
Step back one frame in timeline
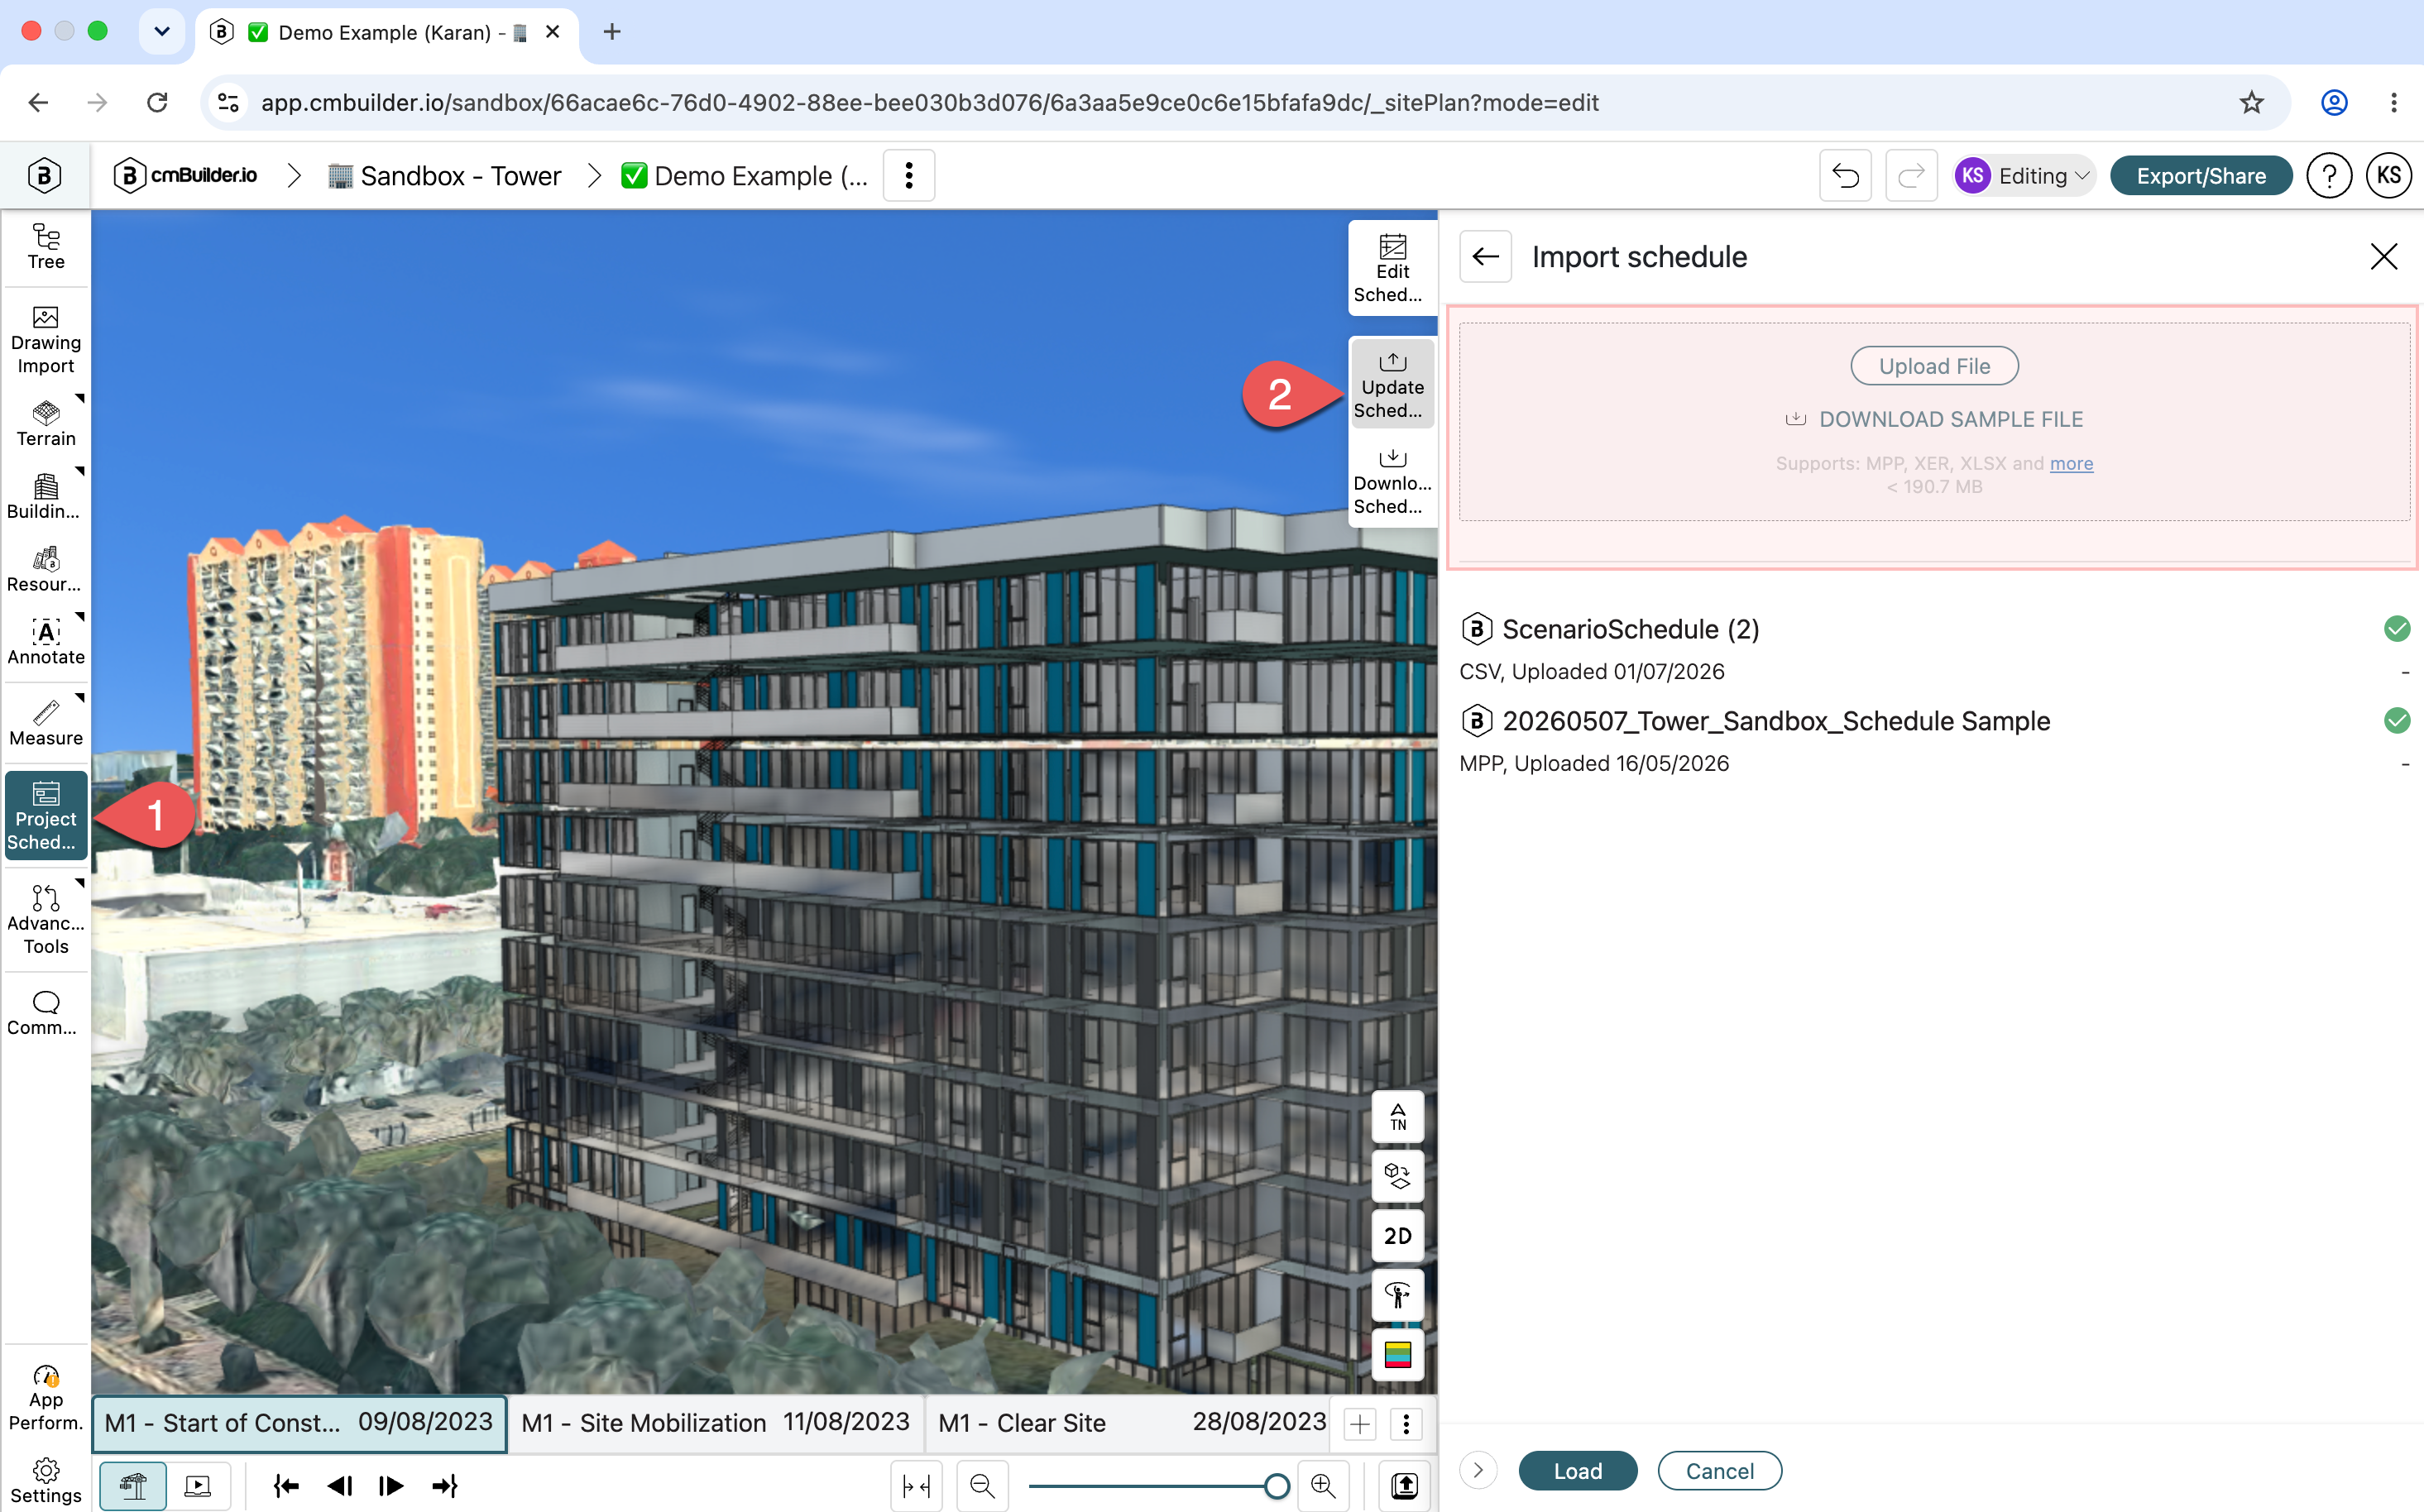click(x=339, y=1486)
